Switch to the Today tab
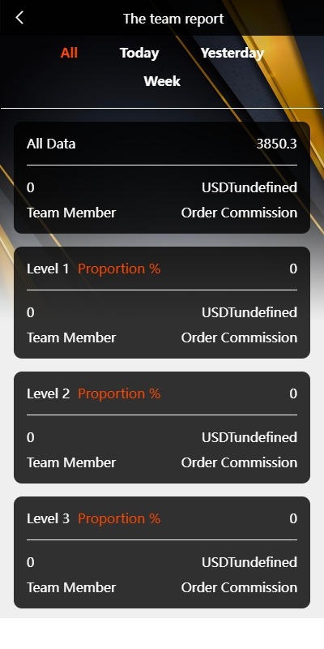The width and height of the screenshot is (324, 649). point(139,53)
